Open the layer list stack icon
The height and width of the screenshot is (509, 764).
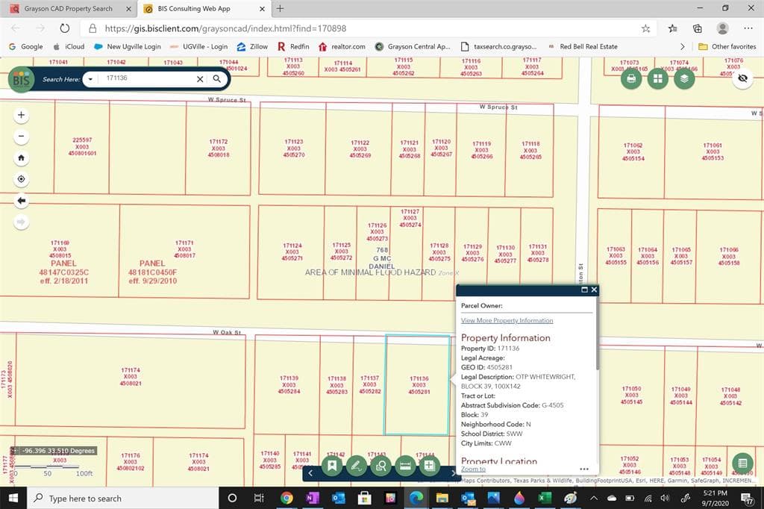[x=684, y=78]
